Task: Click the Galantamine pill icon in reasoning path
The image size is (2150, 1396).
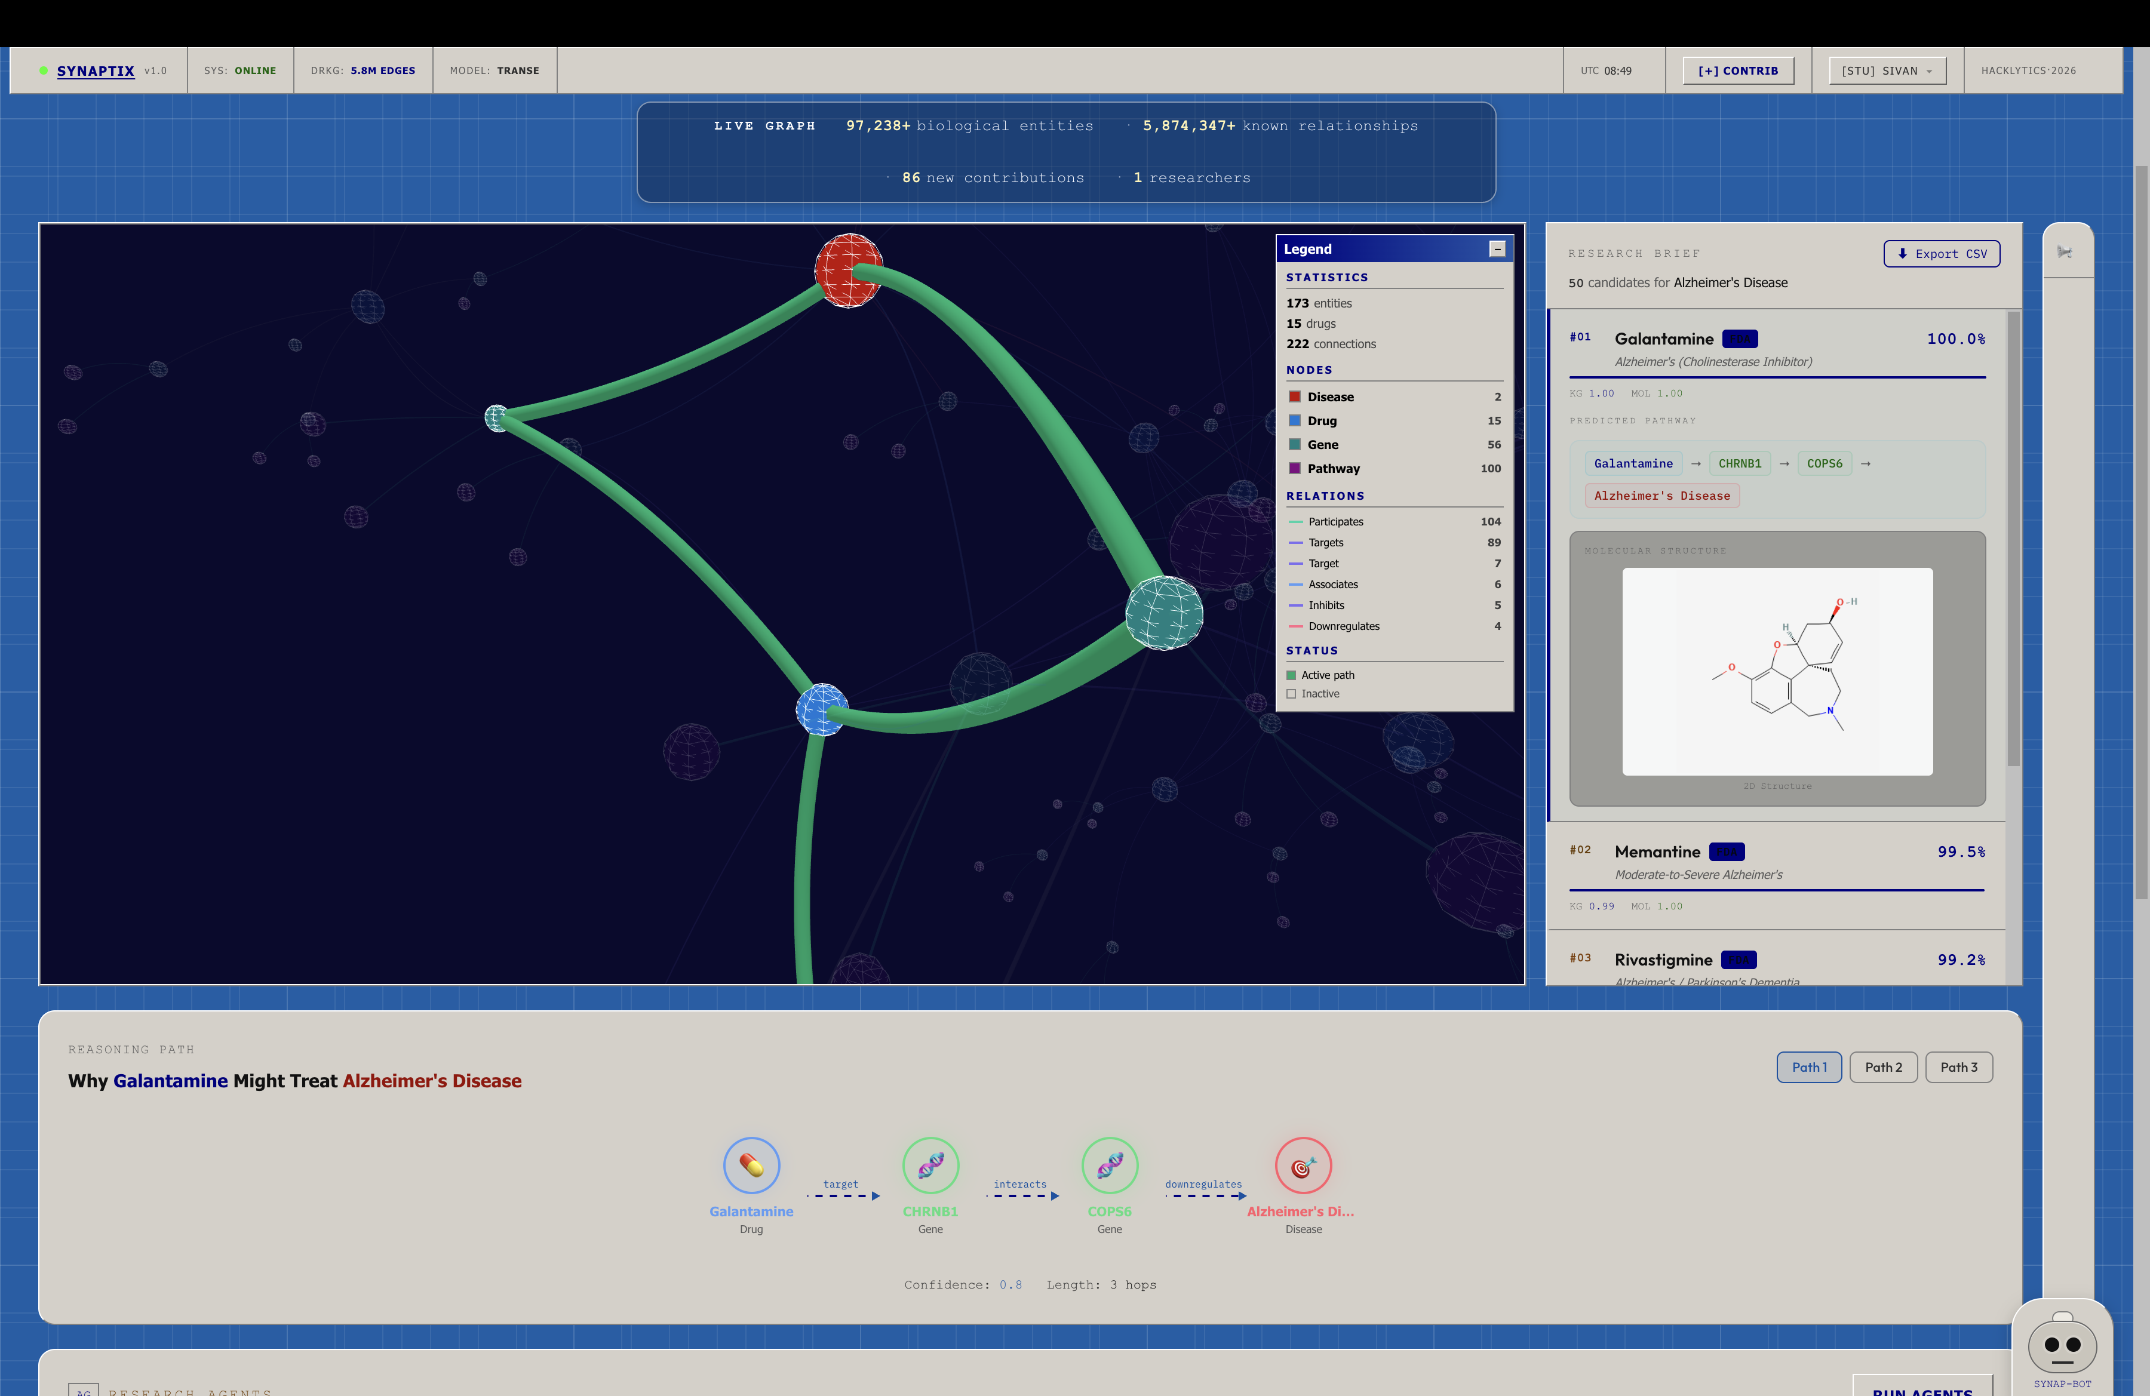Action: (x=751, y=1166)
